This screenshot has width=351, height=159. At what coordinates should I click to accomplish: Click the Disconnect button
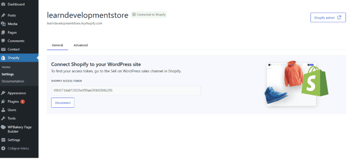[x=63, y=103]
